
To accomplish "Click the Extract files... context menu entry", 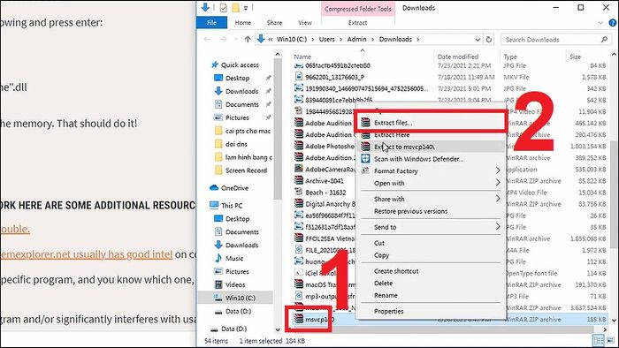I will 431,123.
